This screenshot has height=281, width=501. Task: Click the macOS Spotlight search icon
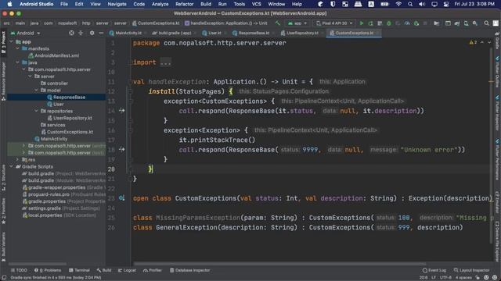pos(410,4)
